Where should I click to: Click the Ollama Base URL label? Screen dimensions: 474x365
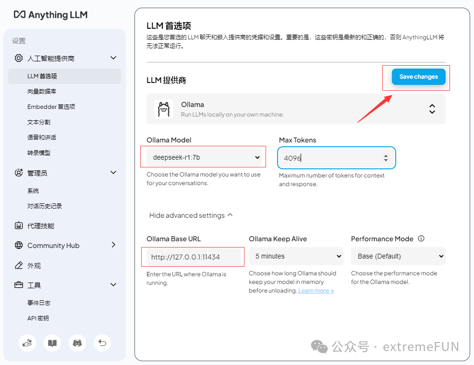[173, 239]
